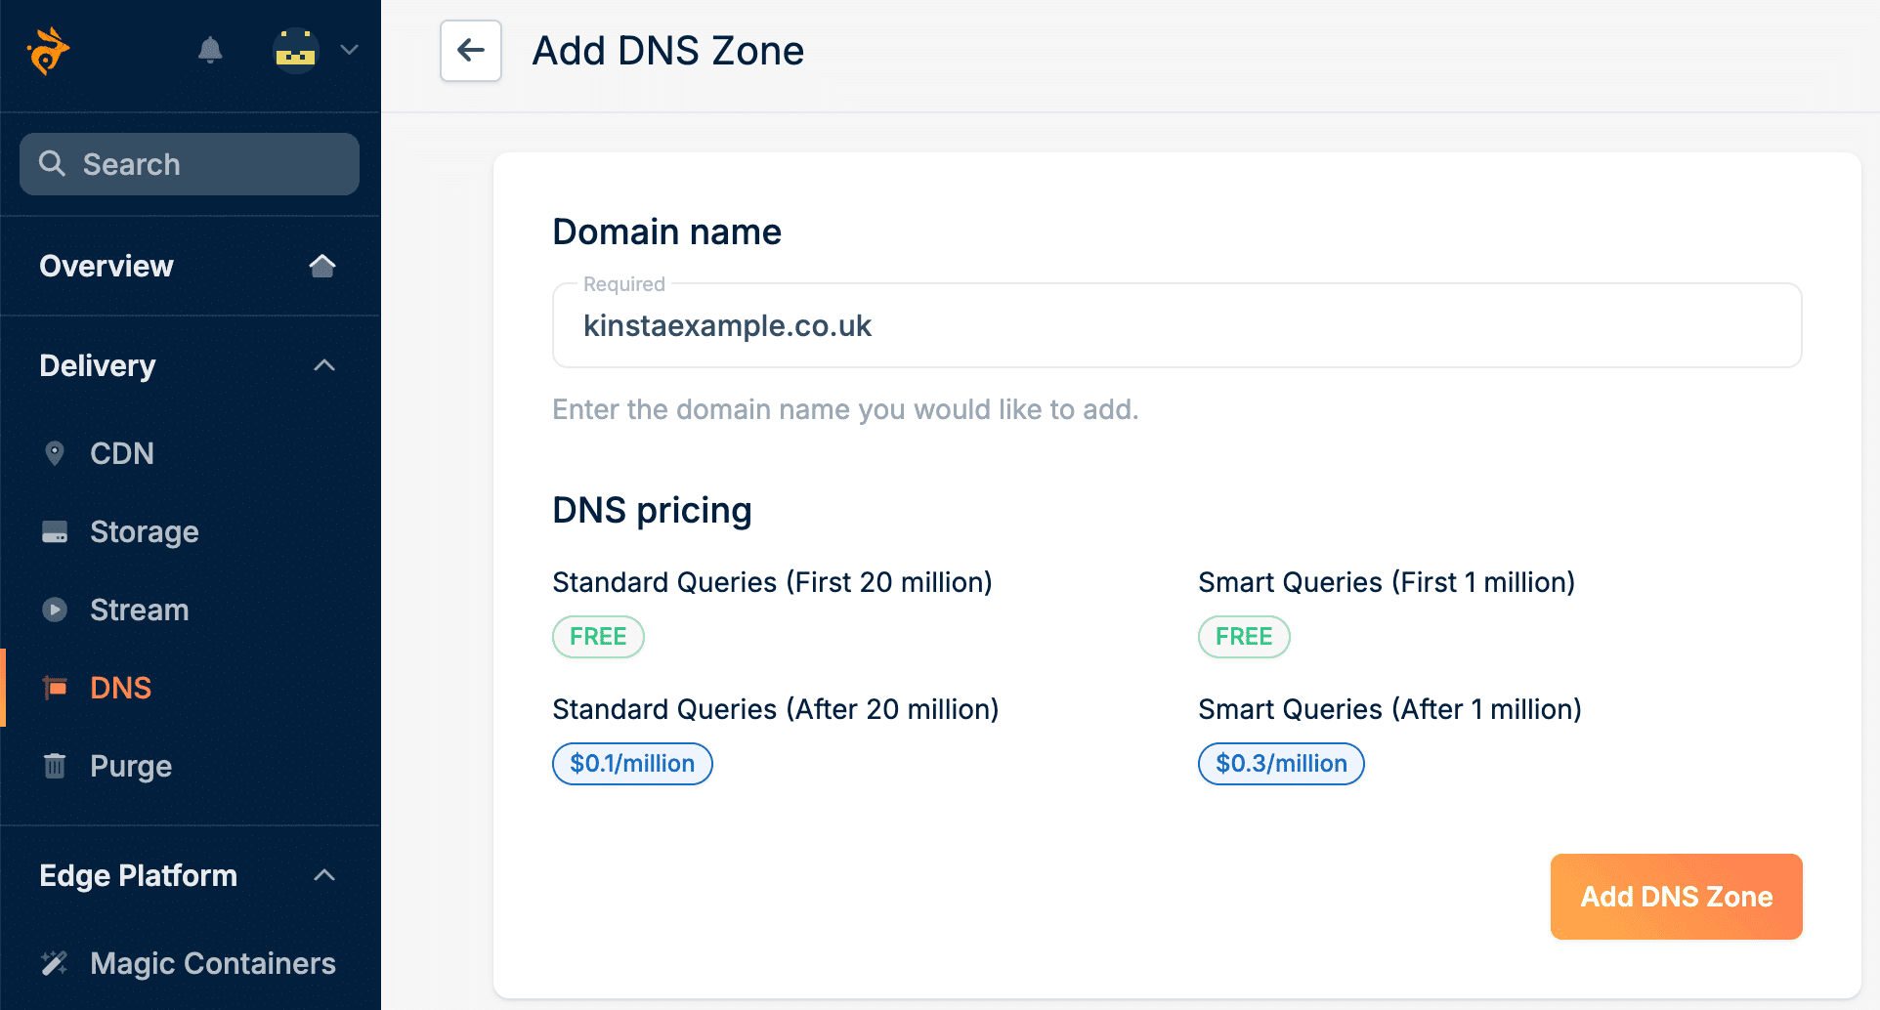Select the Stream service
This screenshot has width=1880, height=1010.
[x=139, y=610]
